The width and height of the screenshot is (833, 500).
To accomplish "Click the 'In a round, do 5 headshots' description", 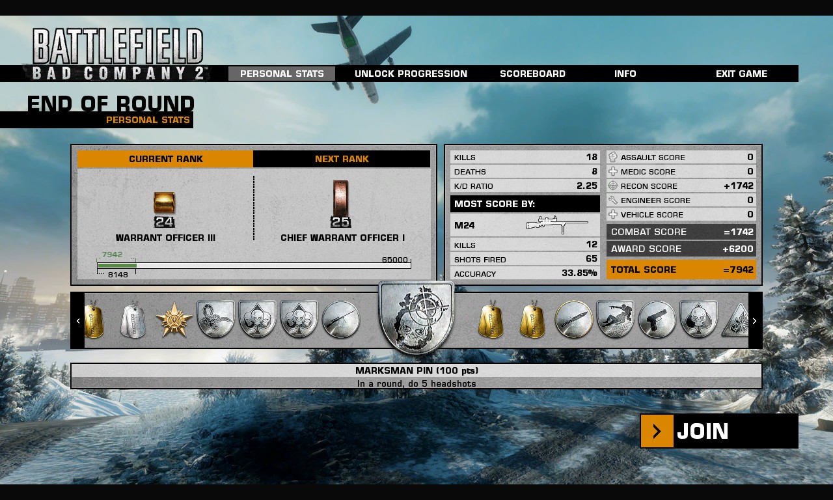I will 416,383.
